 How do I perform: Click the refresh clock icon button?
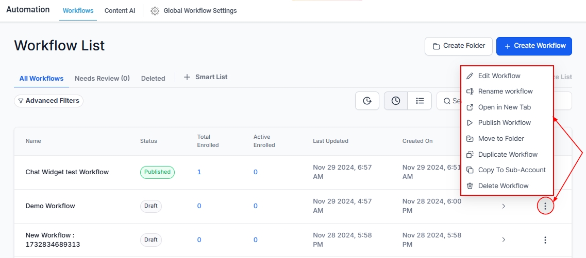(x=367, y=101)
